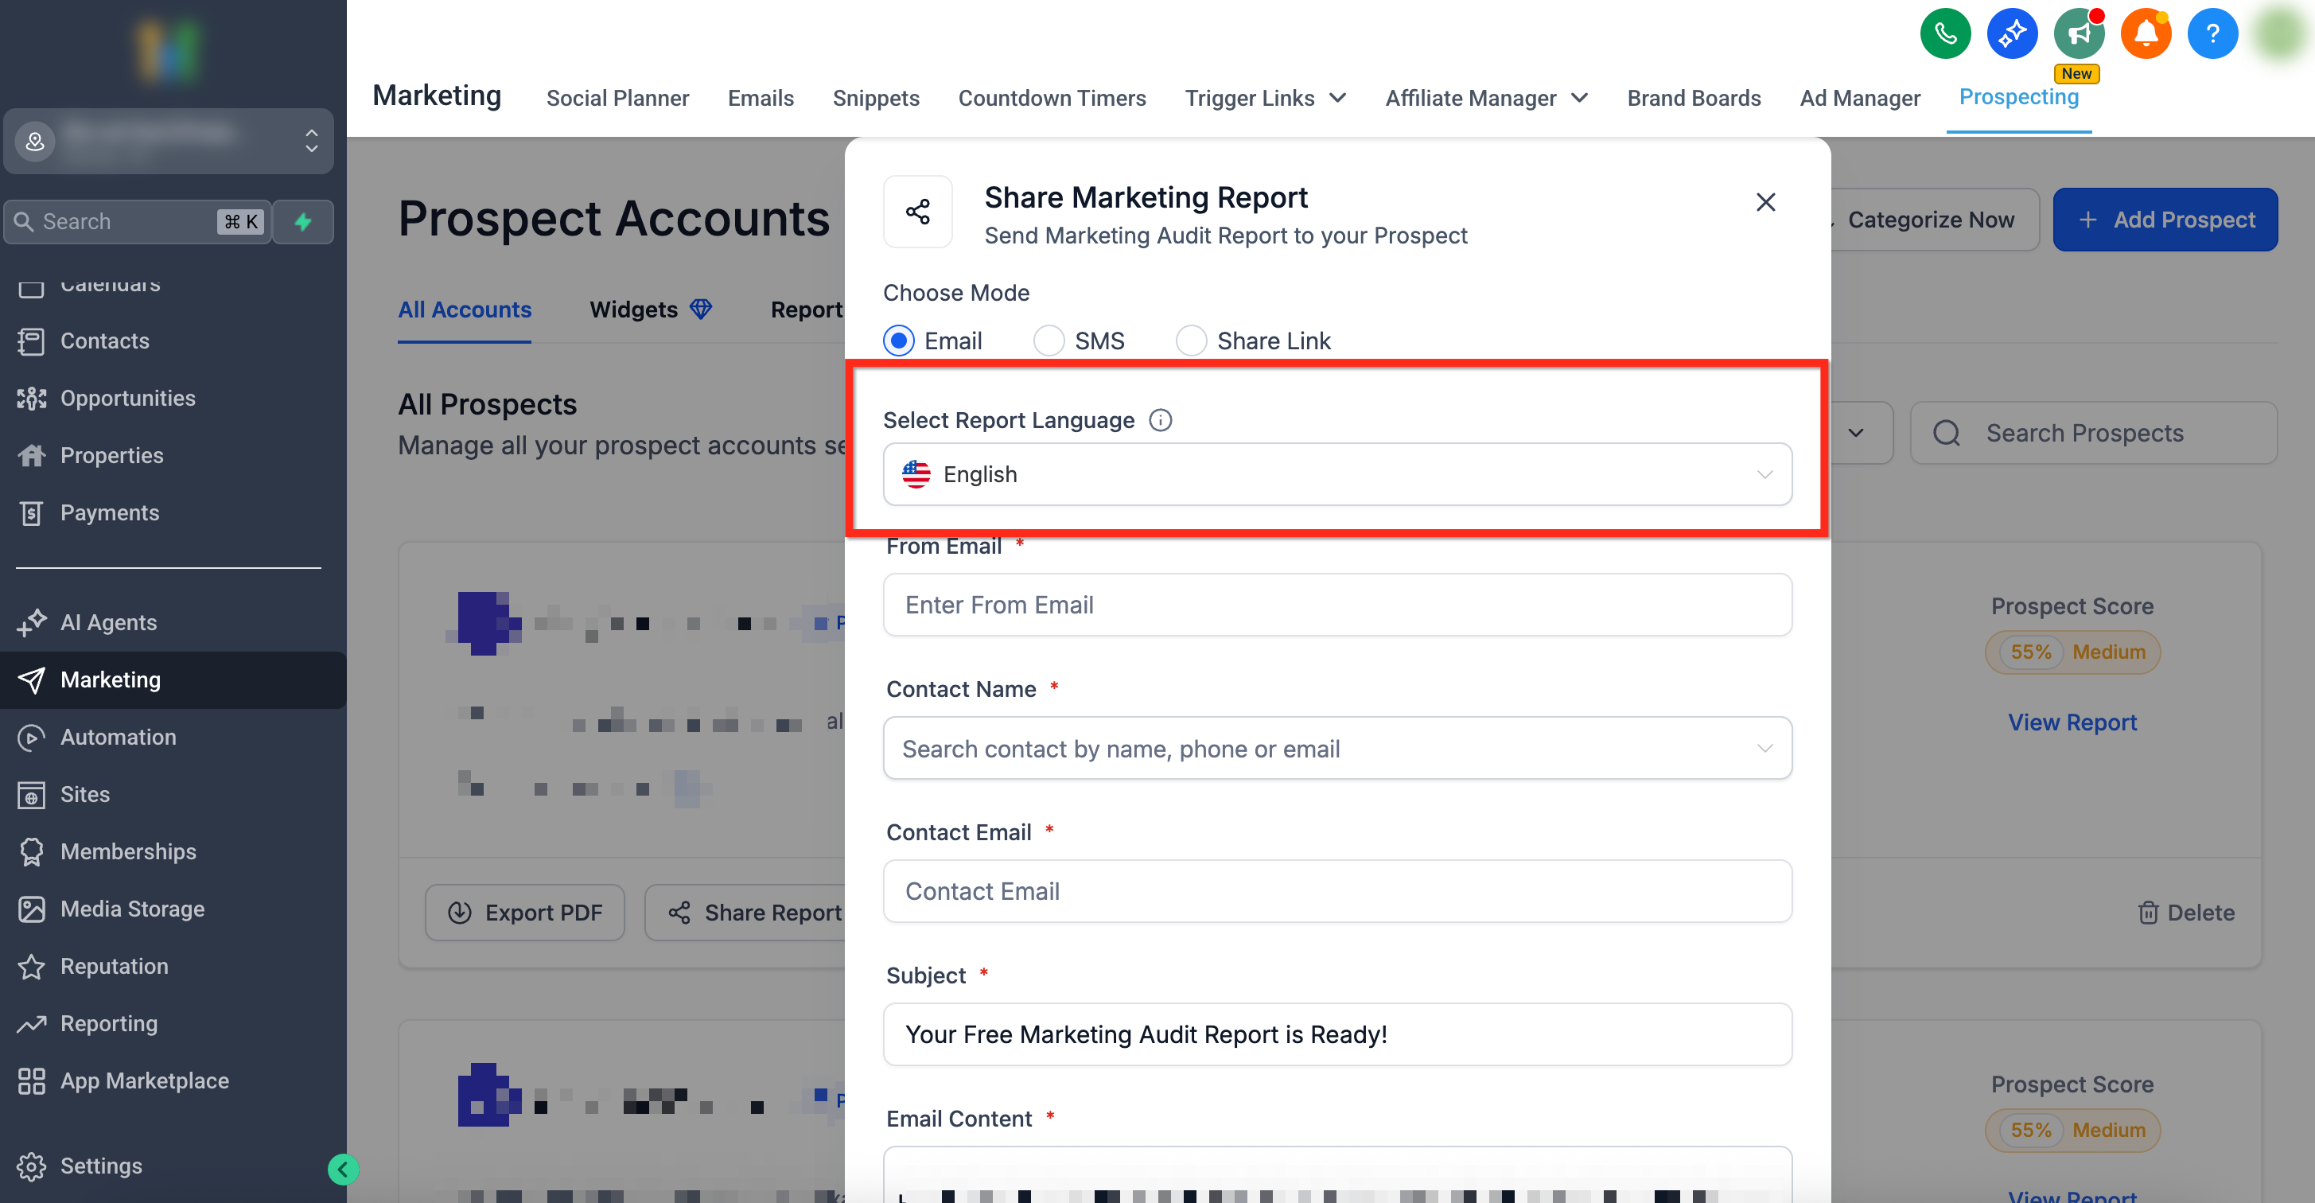2315x1203 pixels.
Task: Click the green phone dialer icon
Action: [1945, 34]
